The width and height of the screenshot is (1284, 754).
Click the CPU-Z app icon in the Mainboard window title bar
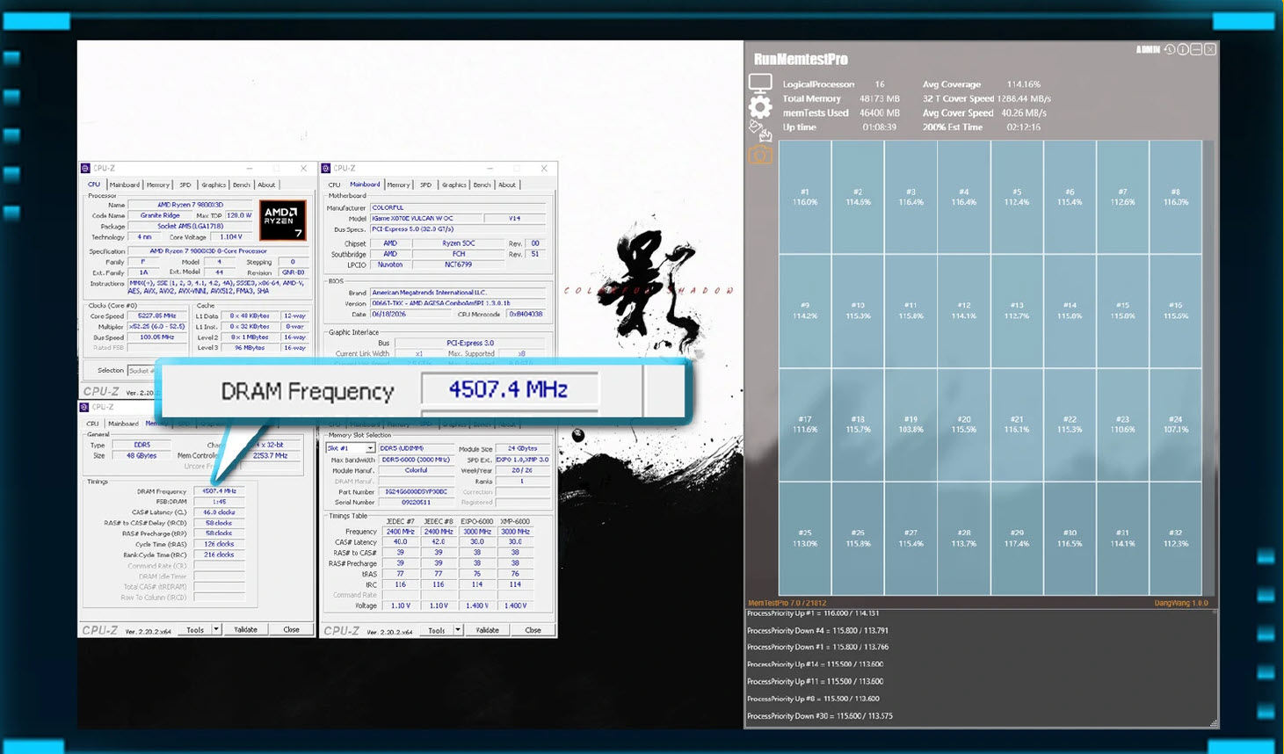[326, 168]
